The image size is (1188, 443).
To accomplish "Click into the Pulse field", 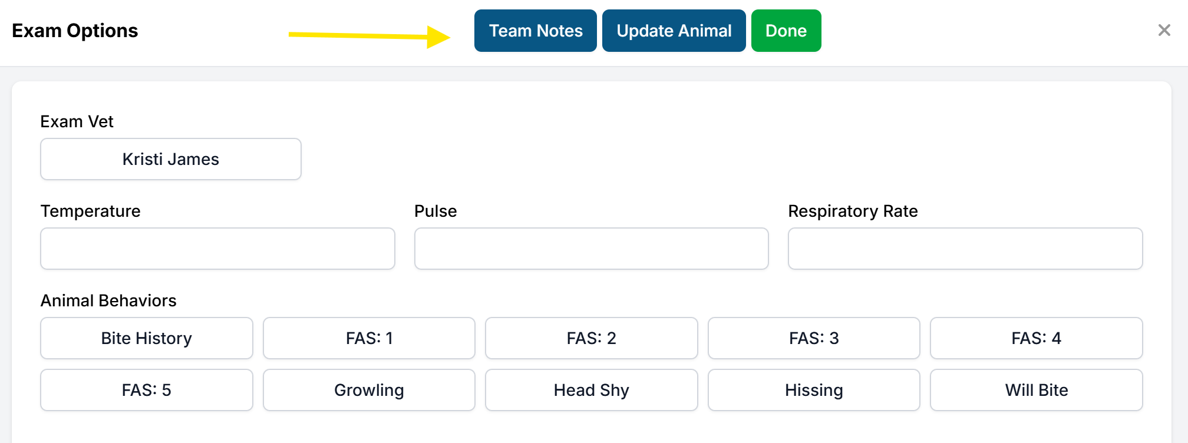I will pos(591,249).
